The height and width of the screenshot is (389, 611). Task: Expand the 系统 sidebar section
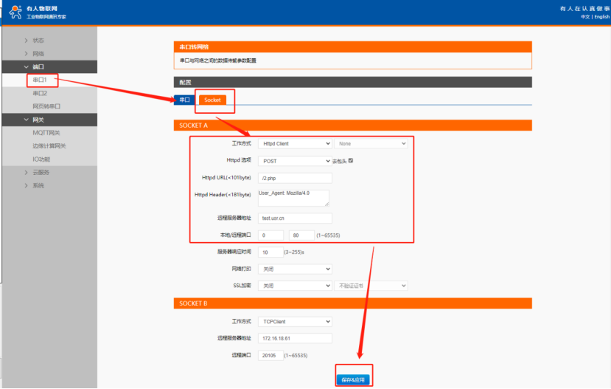coord(38,185)
